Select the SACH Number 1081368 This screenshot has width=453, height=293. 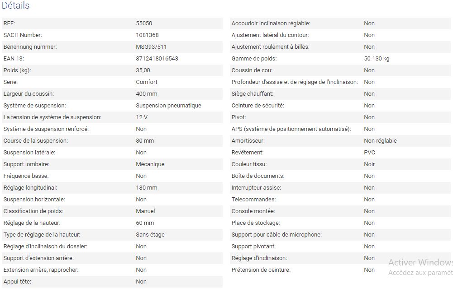[x=147, y=35]
